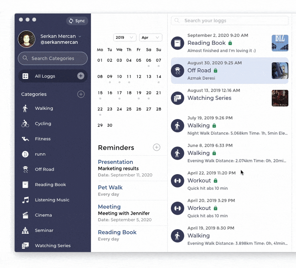The width and height of the screenshot is (296, 268).
Task: Click lock icon beside April 22 Workout
Action: tap(215, 181)
